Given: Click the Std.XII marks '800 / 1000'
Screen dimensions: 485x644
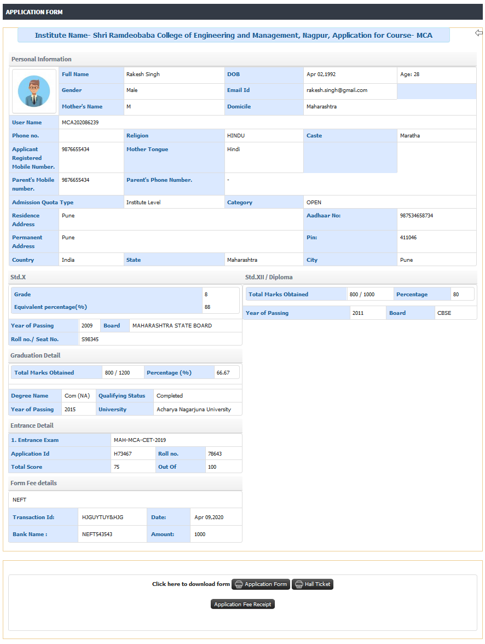Looking at the screenshot, I should coord(362,295).
